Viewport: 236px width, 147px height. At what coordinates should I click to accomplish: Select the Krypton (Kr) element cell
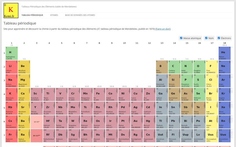pyautogui.click(x=225, y=94)
